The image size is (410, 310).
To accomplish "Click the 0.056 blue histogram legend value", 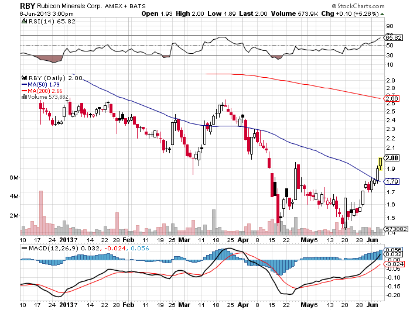I will (139, 248).
